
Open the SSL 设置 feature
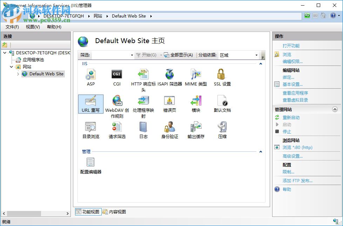tap(222, 76)
